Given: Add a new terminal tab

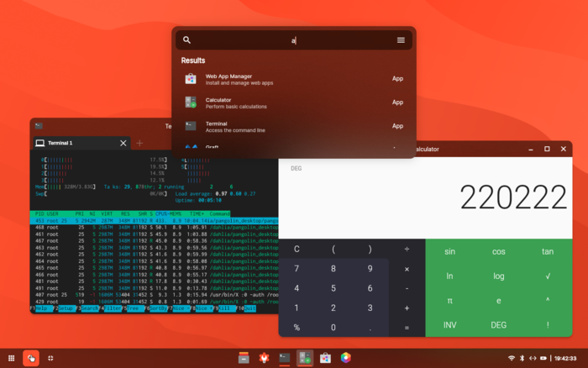Looking at the screenshot, I should 139,143.
